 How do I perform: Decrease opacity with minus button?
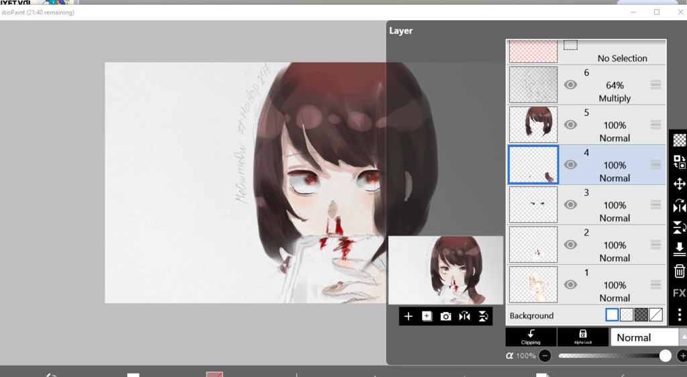545,356
